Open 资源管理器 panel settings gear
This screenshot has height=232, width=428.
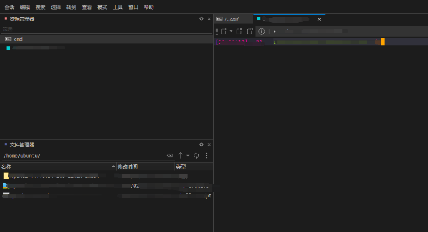pos(201,19)
